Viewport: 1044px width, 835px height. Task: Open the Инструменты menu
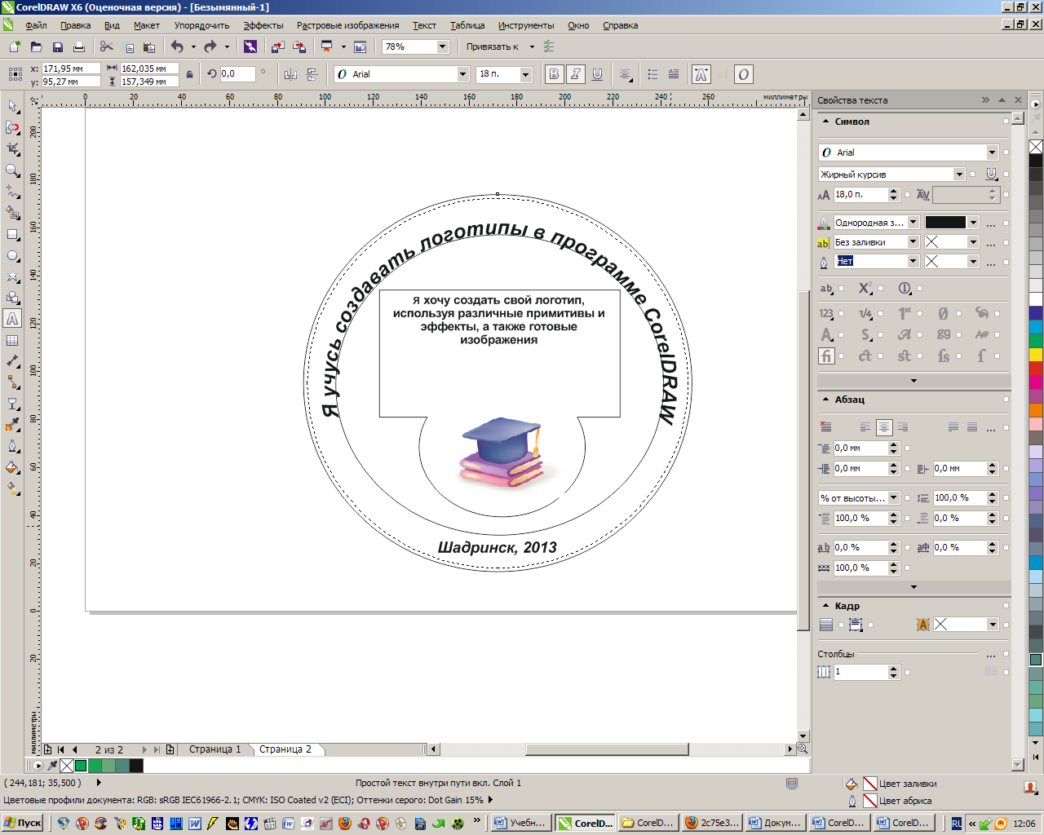pyautogui.click(x=526, y=25)
